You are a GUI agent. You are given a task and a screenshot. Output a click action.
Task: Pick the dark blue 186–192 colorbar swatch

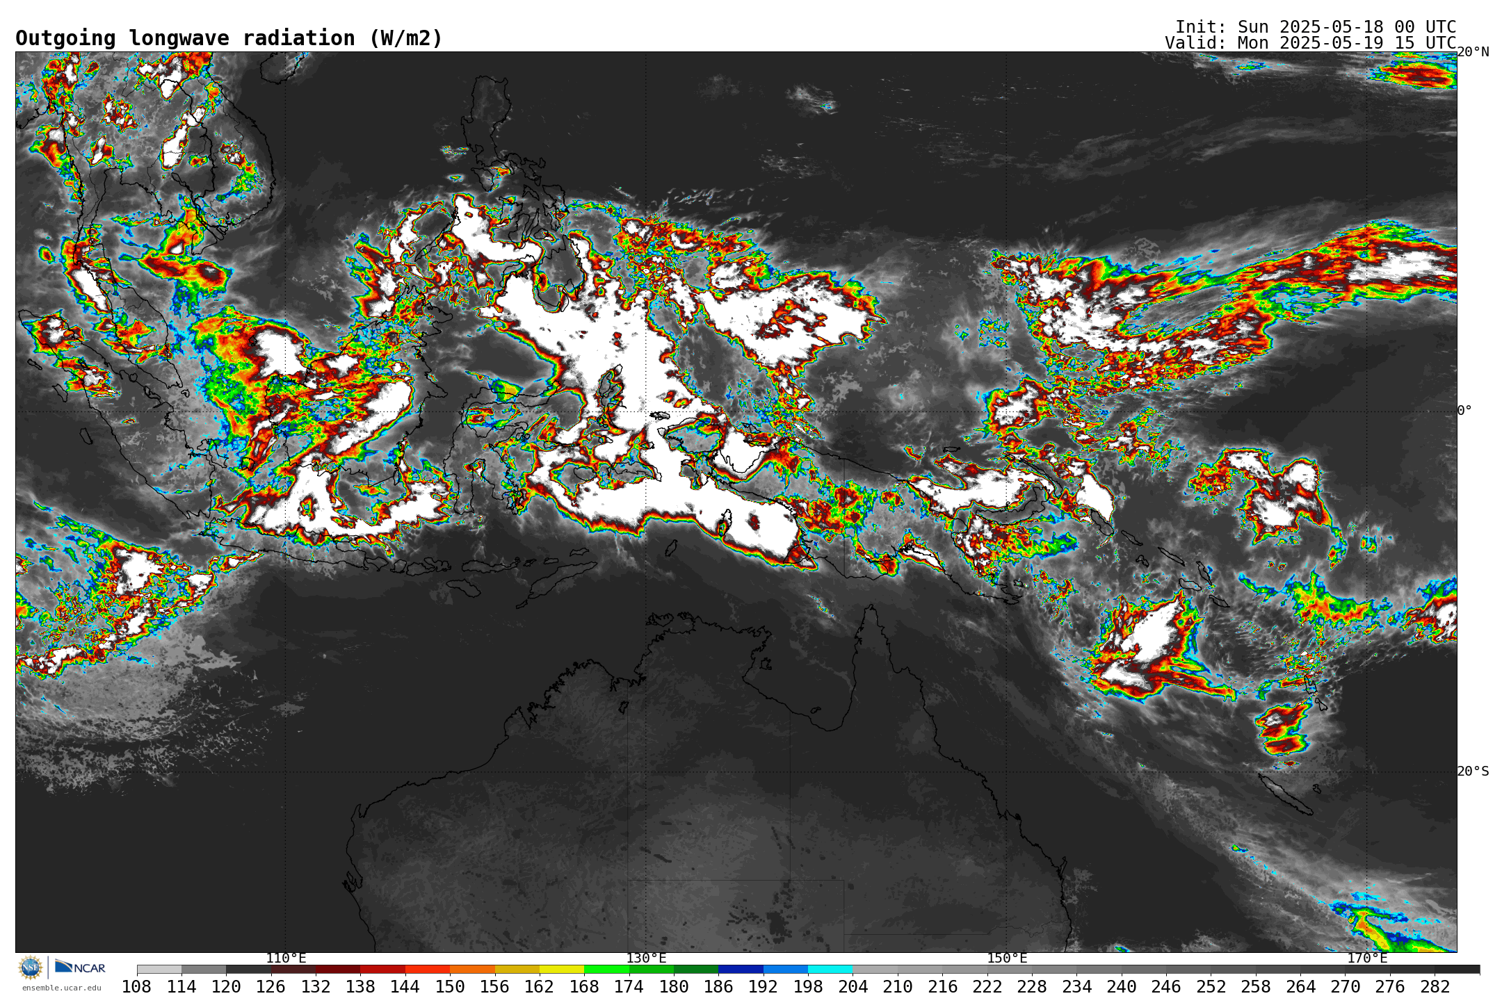(x=741, y=970)
